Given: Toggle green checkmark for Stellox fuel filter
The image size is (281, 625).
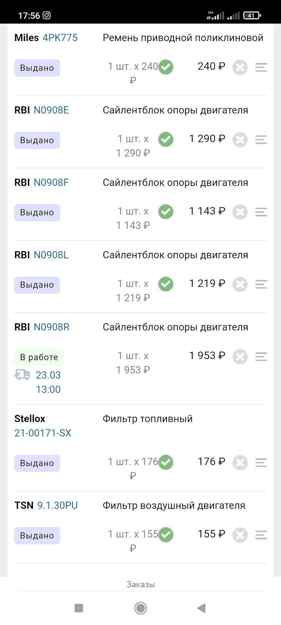Looking at the screenshot, I should click(166, 462).
